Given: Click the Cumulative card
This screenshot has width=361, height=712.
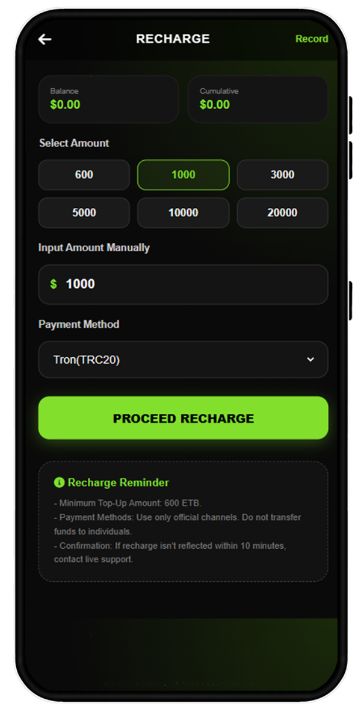Looking at the screenshot, I should point(258,99).
